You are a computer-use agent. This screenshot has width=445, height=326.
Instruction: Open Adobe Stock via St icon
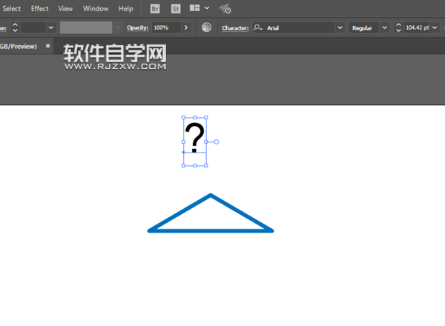coord(176,9)
